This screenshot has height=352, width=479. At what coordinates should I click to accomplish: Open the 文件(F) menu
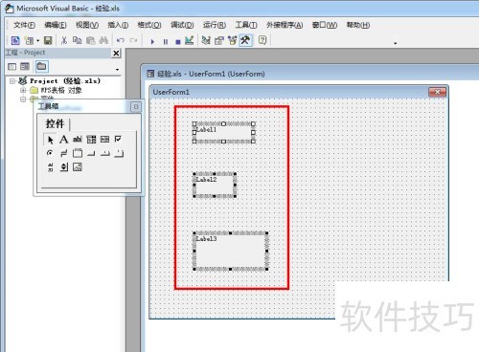coord(25,25)
